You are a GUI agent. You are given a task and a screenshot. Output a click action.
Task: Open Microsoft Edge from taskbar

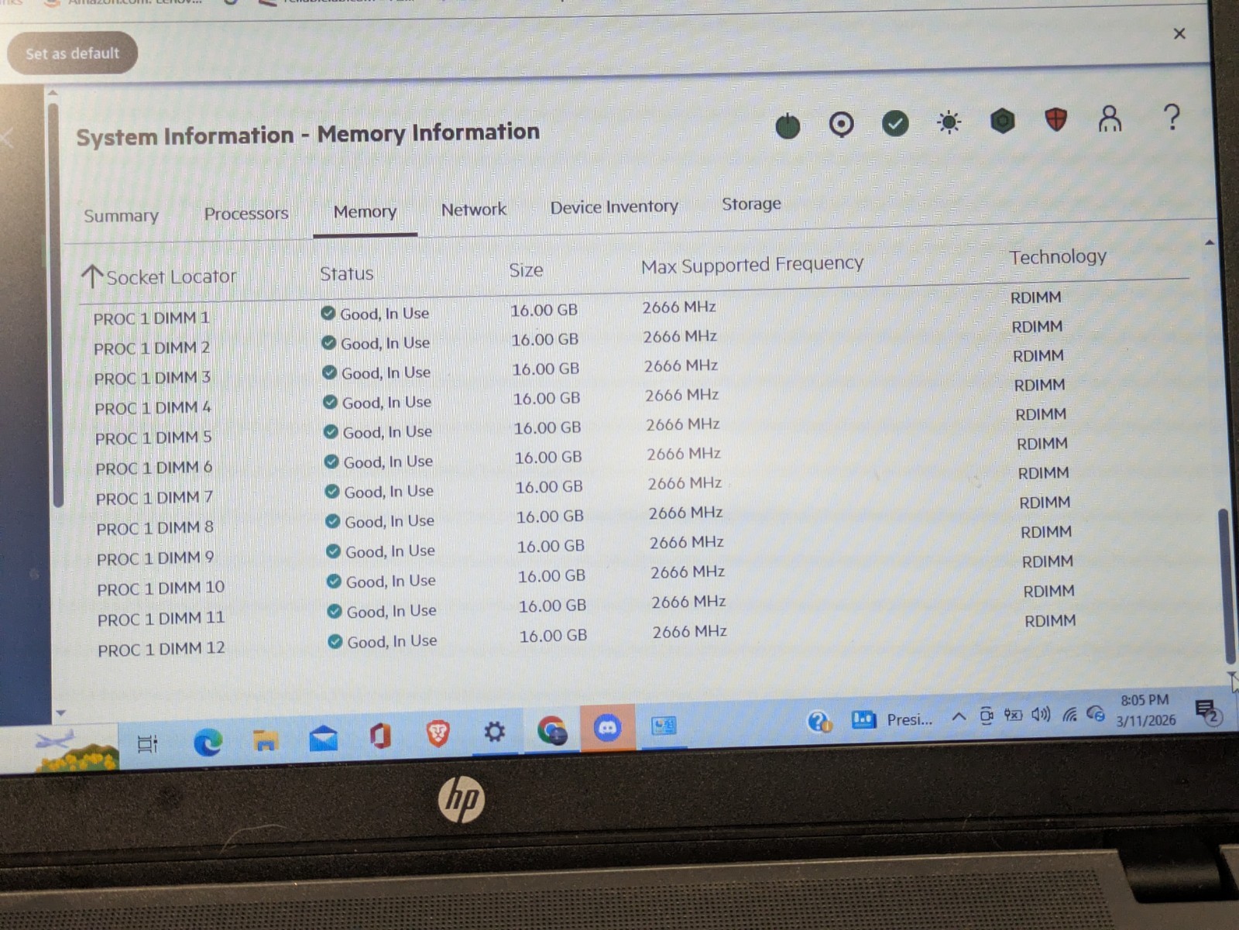pyautogui.click(x=208, y=743)
